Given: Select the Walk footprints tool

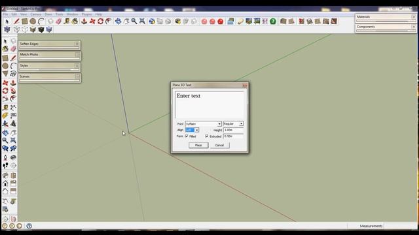Looking at the screenshot, I should (x=5, y=165).
